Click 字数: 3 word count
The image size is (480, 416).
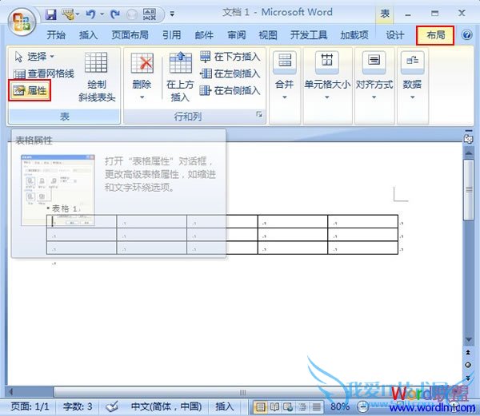click(x=78, y=406)
